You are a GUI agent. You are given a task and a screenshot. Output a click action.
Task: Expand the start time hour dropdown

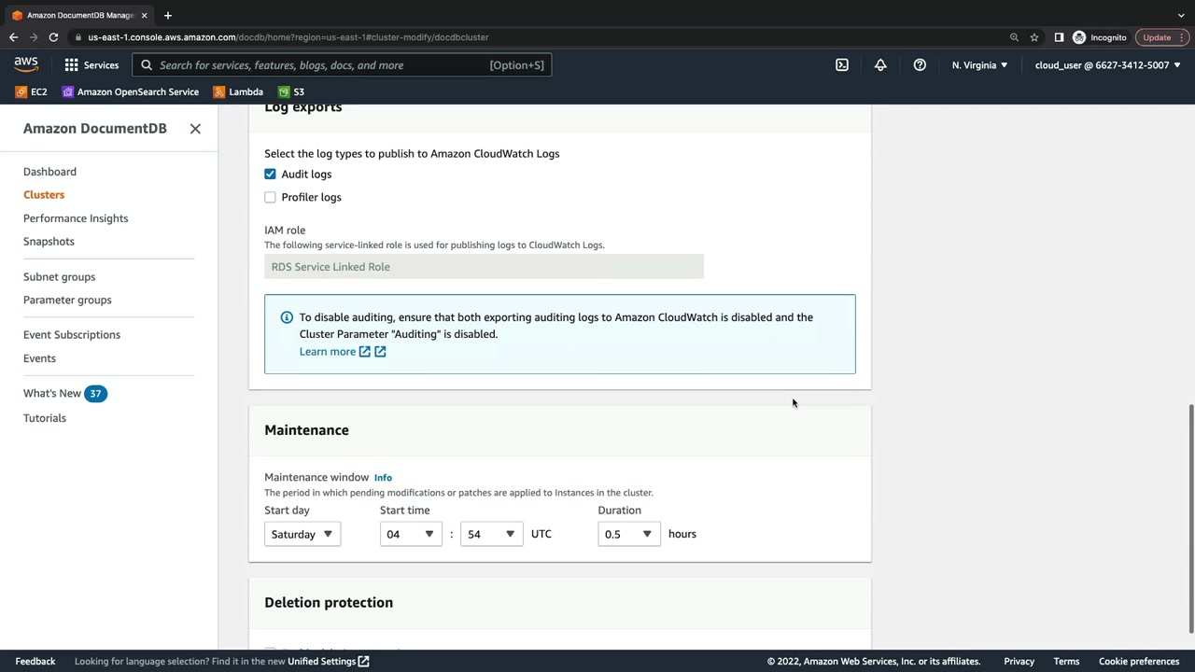point(410,534)
